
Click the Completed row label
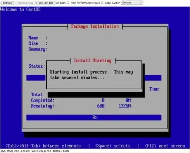pos(43,100)
